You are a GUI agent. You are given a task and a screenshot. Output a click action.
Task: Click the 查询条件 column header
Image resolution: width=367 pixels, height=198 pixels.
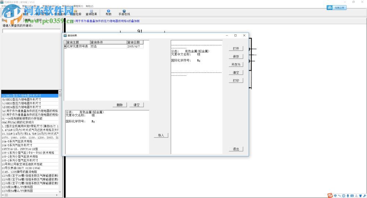coord(109,42)
